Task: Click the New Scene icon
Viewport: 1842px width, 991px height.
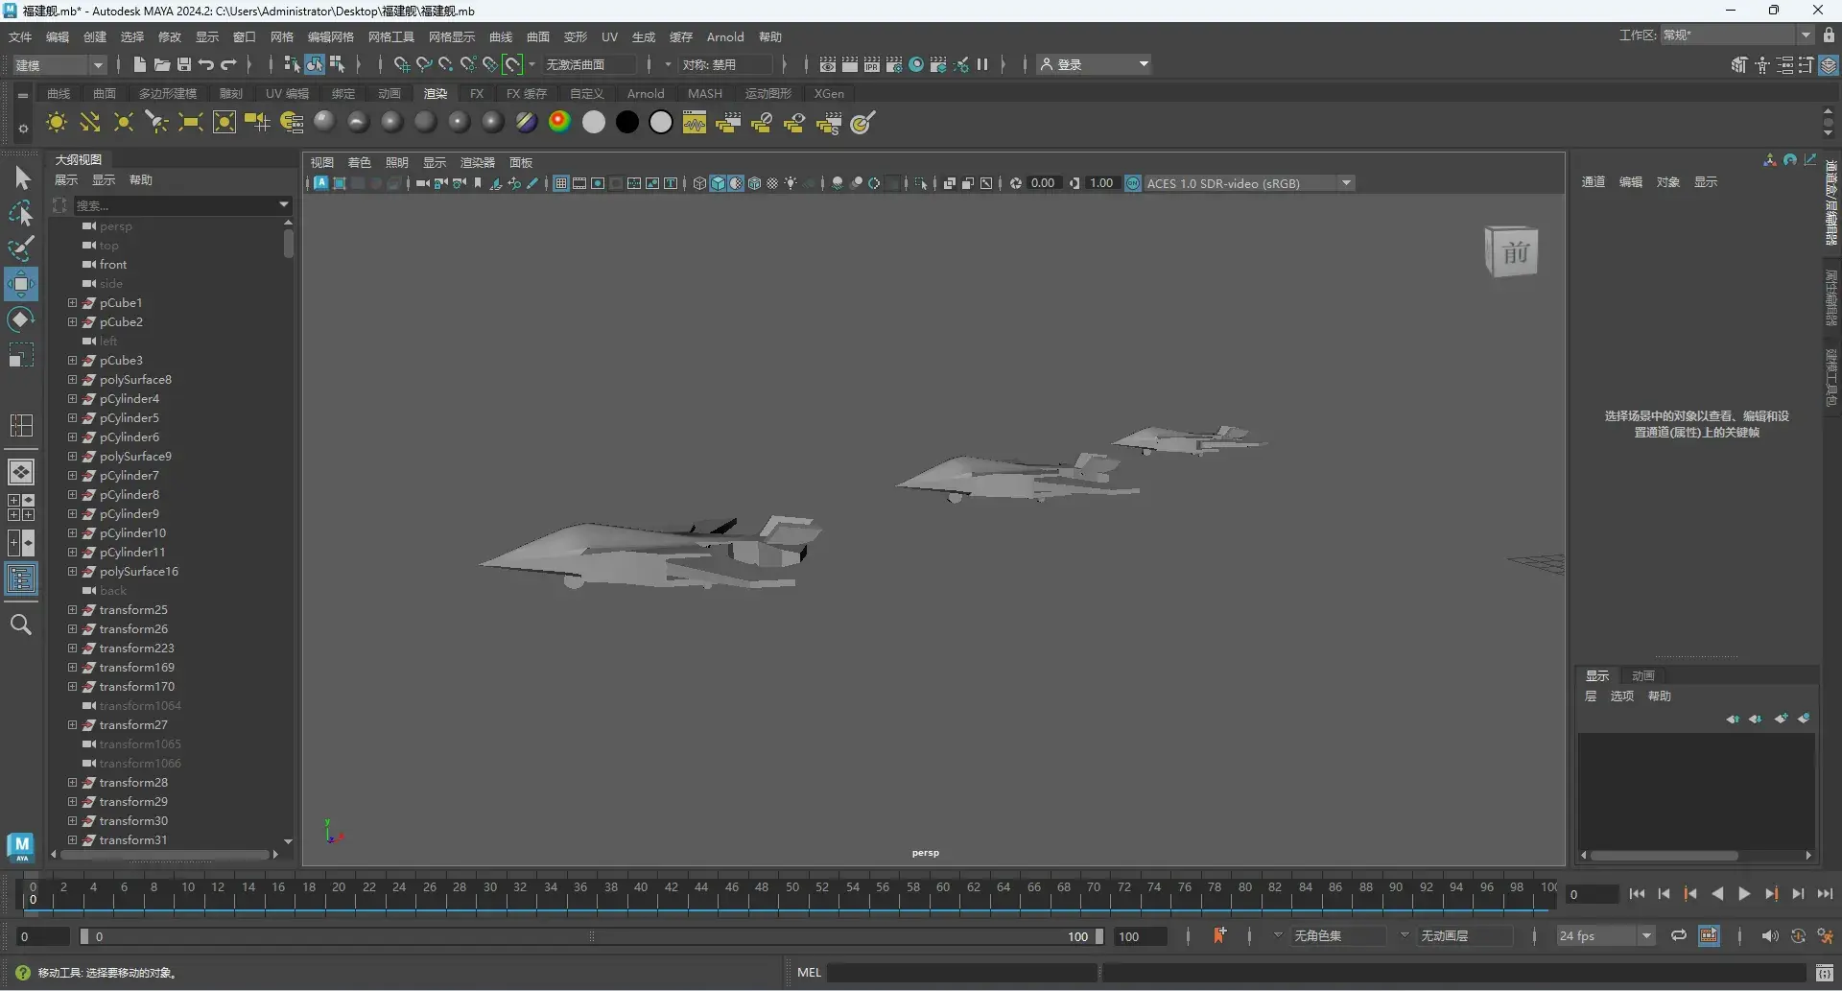Action: (140, 64)
